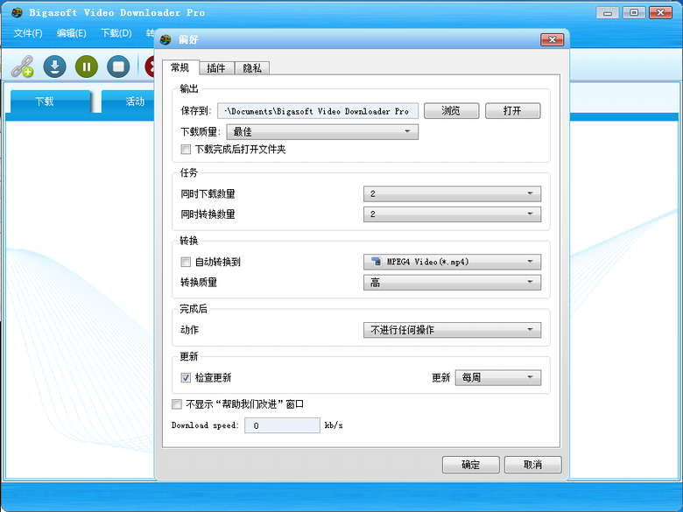Switch to the 隐私 tab

coord(250,68)
